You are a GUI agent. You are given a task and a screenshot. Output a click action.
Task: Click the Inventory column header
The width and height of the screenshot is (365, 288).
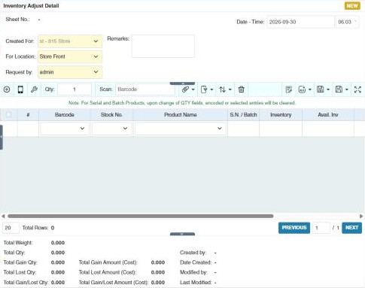click(281, 115)
